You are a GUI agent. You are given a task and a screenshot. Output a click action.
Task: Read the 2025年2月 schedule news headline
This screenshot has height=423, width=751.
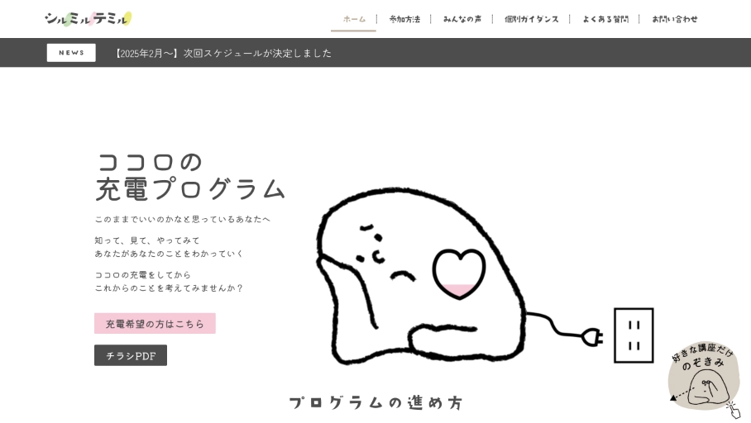(x=222, y=53)
